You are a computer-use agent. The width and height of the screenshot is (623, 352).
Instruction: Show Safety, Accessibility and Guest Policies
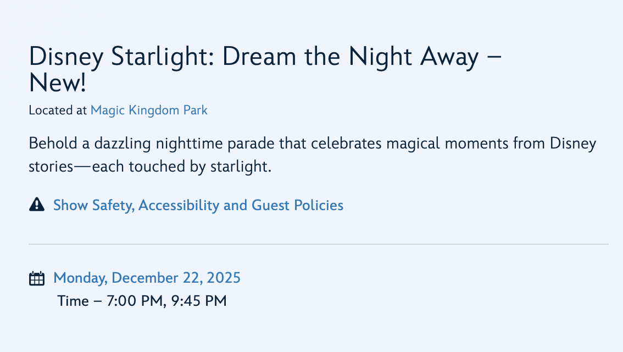pyautogui.click(x=198, y=205)
